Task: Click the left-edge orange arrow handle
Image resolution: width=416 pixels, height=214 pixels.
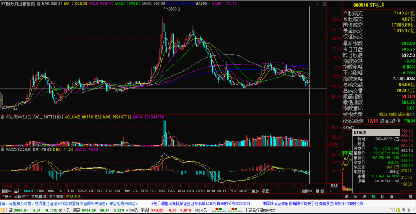Action: 1,99
